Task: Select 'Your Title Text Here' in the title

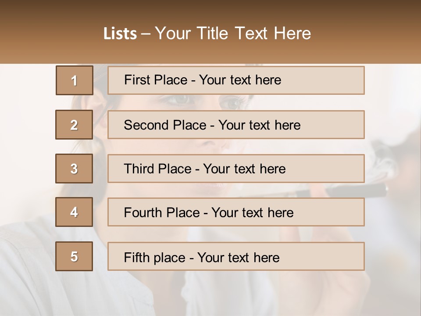Action: (233, 33)
